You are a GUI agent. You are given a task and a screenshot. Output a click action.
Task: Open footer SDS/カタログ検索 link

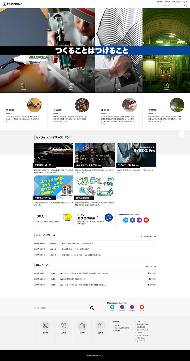pos(142,324)
